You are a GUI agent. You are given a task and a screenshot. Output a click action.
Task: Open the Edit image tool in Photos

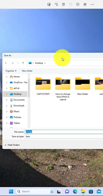[x=49, y=4]
